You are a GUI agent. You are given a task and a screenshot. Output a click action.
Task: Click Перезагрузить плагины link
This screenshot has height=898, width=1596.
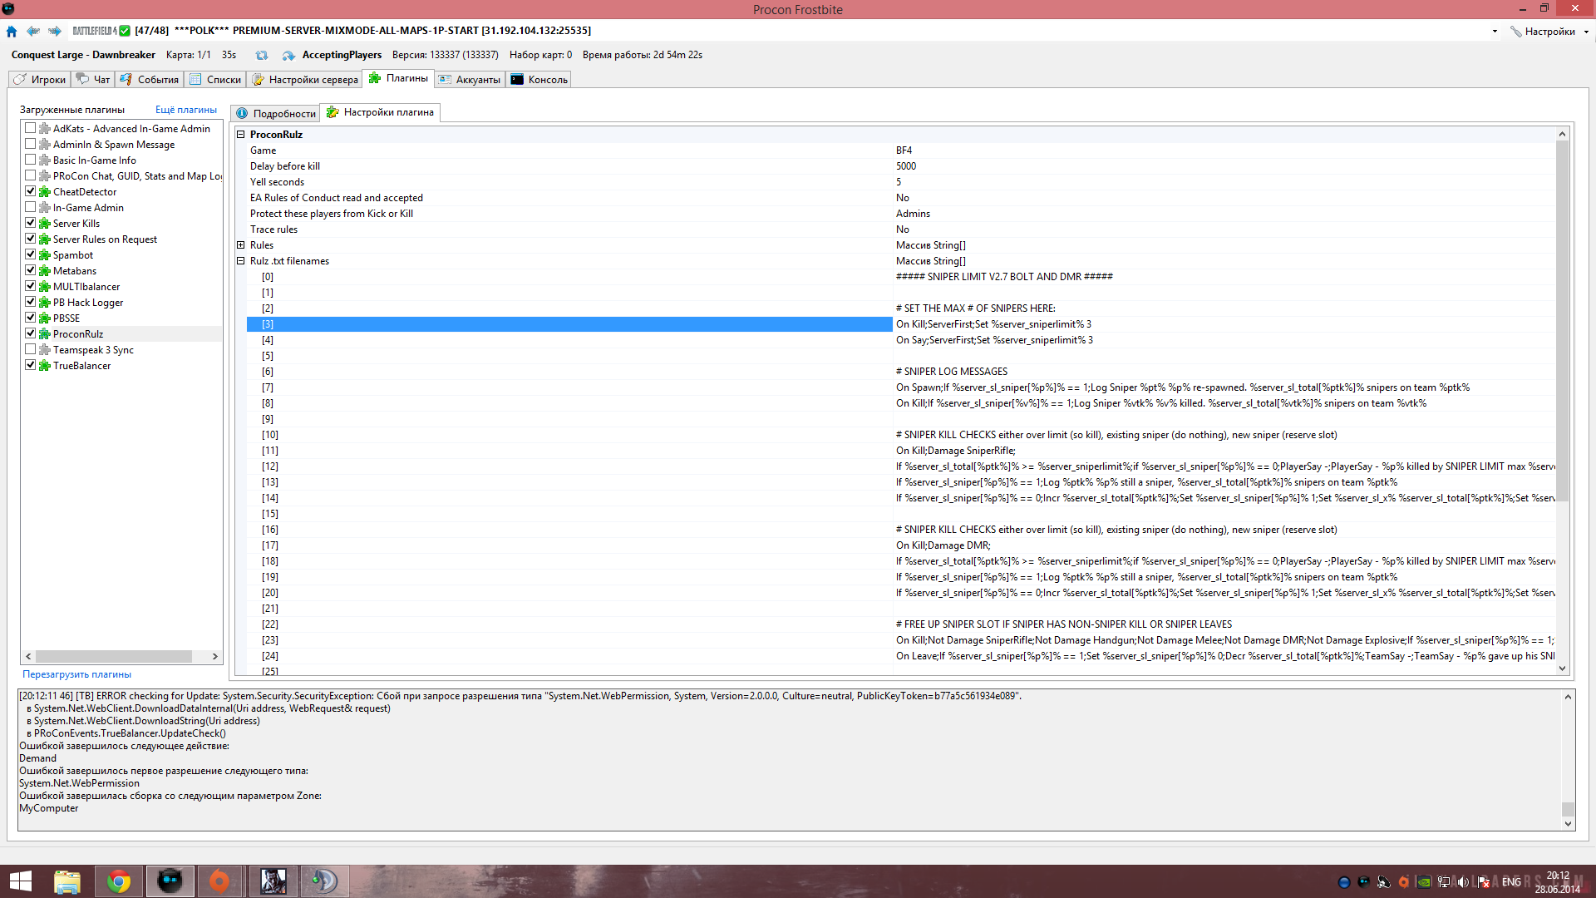[x=76, y=674]
